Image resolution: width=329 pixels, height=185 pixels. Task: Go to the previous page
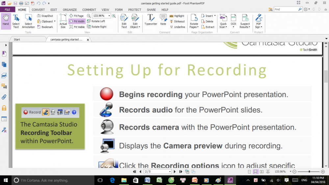click(x=140, y=172)
